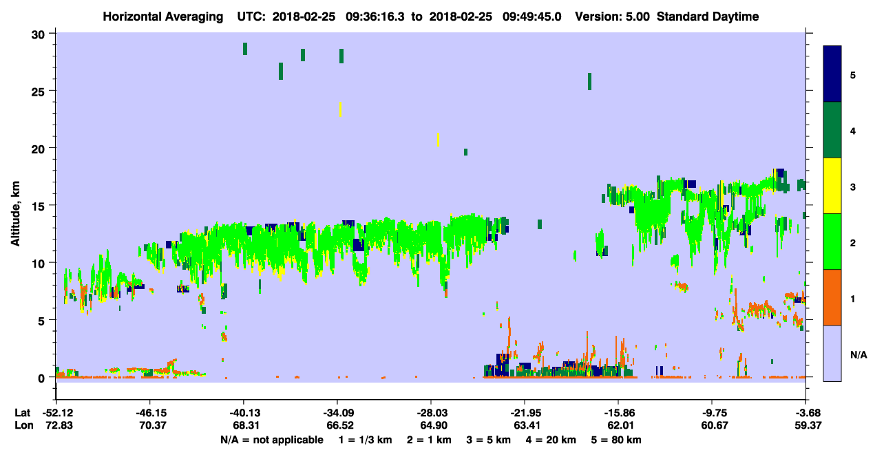Click legend text 'N/A = not applicable'
Screen dimensions: 895x459
point(271,440)
